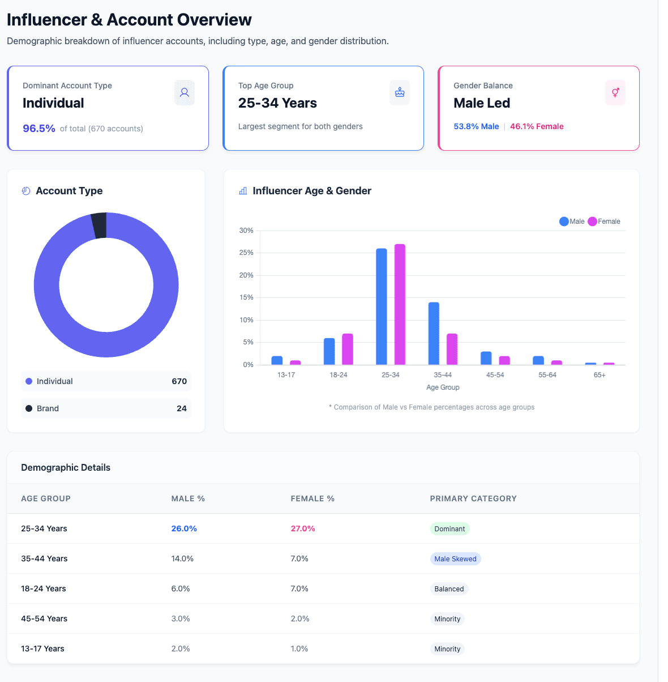Click the dark Brand slice of the donut chart

[99, 225]
